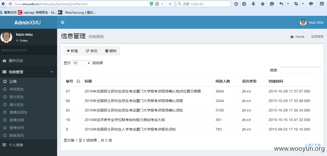Select row titled 现场确认地点位置示意图
327x156 pixels.
[190, 91]
